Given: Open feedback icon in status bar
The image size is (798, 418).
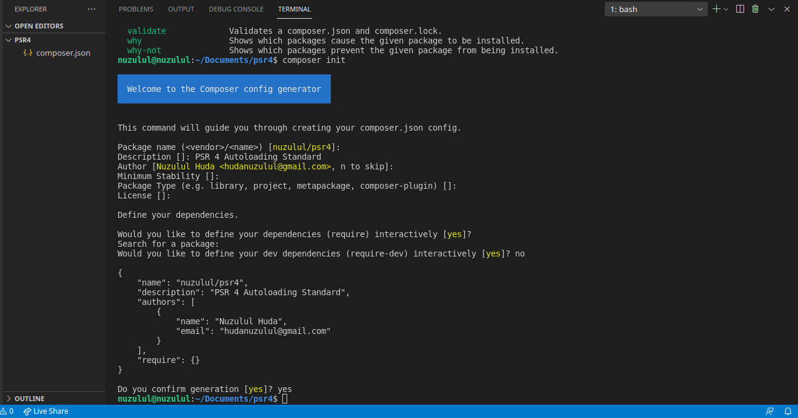Looking at the screenshot, I should tap(770, 411).
